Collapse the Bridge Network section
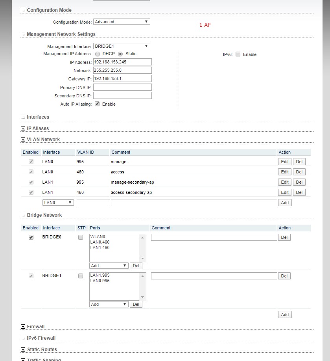The width and height of the screenshot is (330, 361). (x=23, y=215)
